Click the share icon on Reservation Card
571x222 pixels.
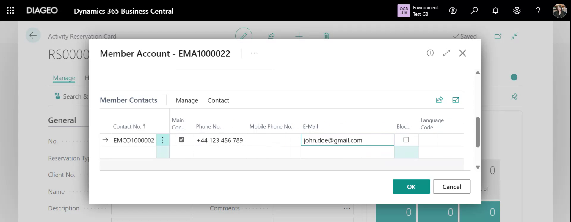[271, 36]
